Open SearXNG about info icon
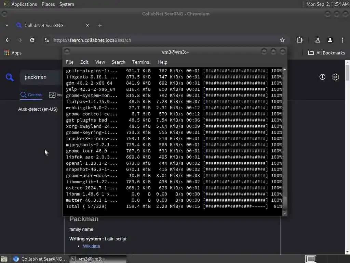Viewport: 350px width, 263px height. click(322, 77)
